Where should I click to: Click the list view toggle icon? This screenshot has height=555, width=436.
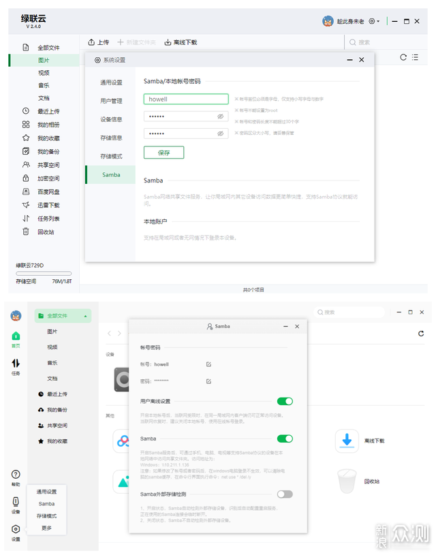[415, 57]
